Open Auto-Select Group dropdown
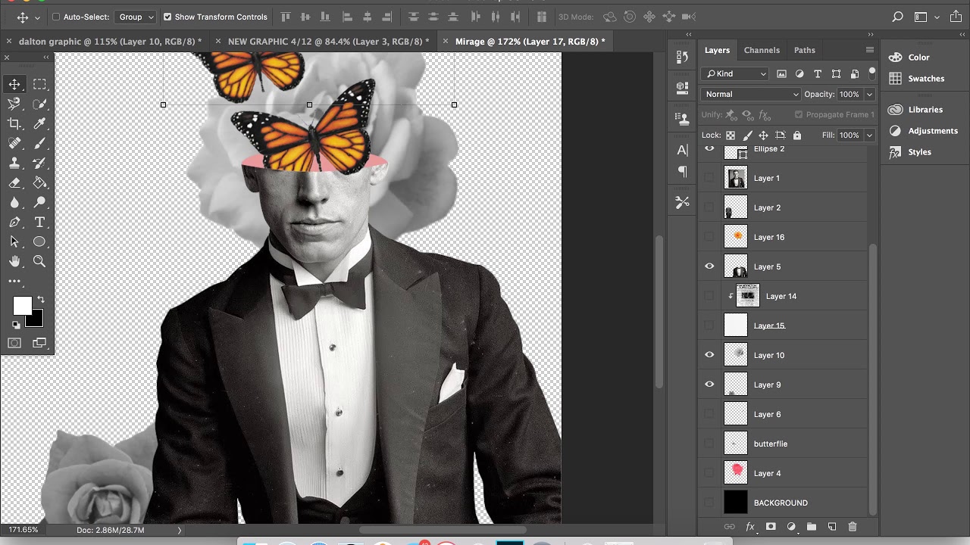970x545 pixels. [x=136, y=17]
